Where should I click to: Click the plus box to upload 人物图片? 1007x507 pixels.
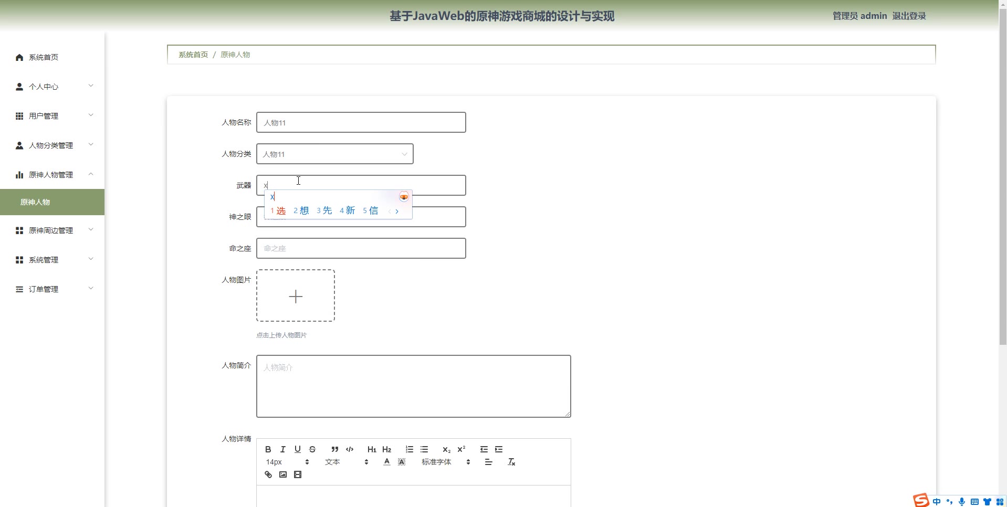pyautogui.click(x=296, y=295)
